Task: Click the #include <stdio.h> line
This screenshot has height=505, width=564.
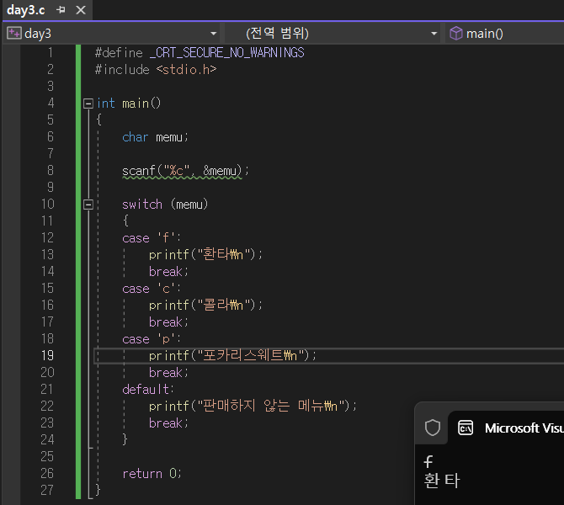Action: pyautogui.click(x=156, y=69)
